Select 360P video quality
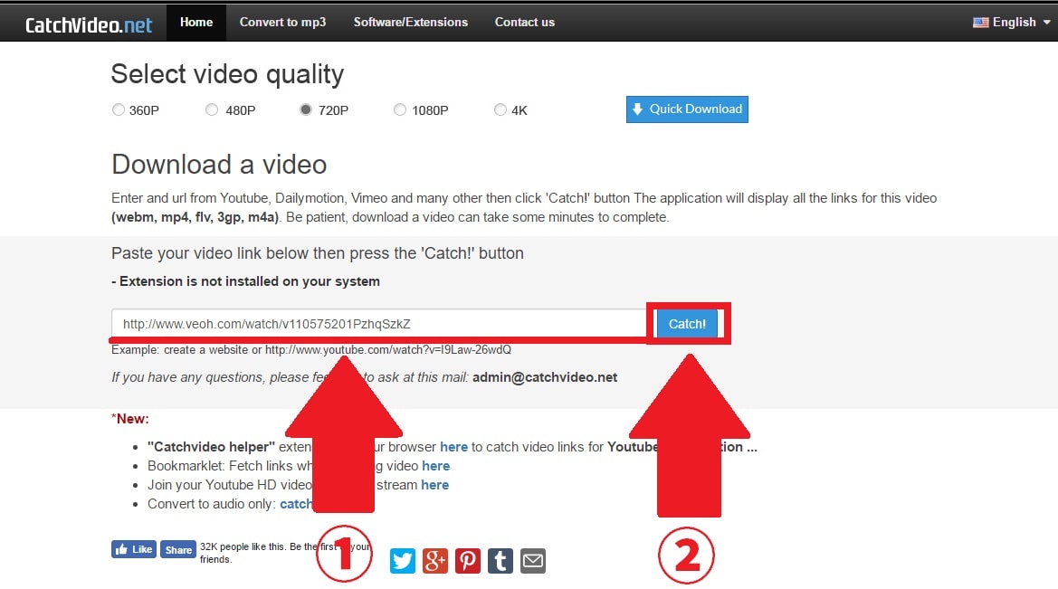Screen dimensions: 1058x589 tap(118, 109)
